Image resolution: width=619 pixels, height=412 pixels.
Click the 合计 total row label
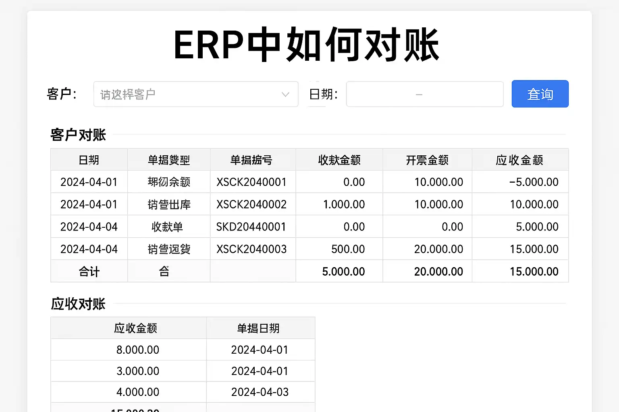click(89, 272)
